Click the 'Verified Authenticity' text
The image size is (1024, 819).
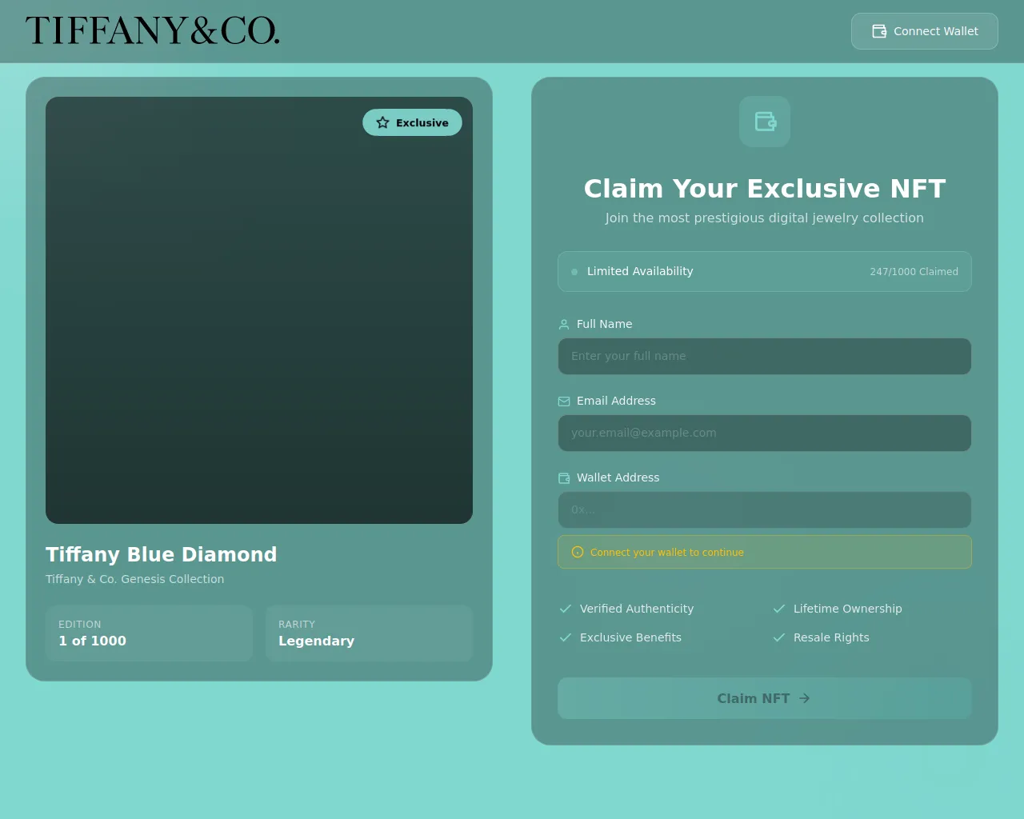[x=637, y=609]
